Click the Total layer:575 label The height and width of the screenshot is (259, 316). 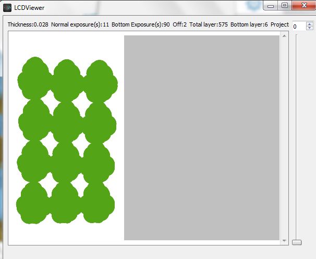coord(208,24)
